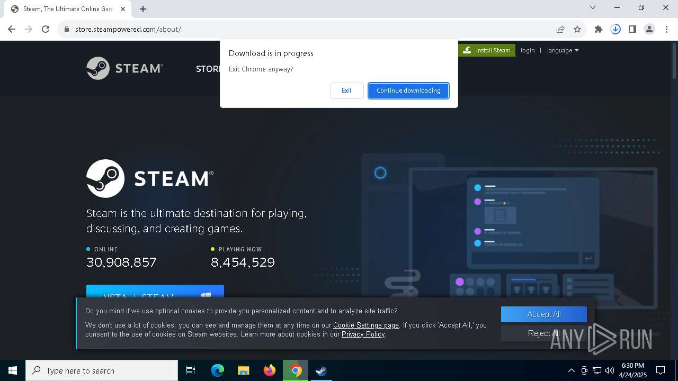Select the Steam browser tab

tap(68, 9)
